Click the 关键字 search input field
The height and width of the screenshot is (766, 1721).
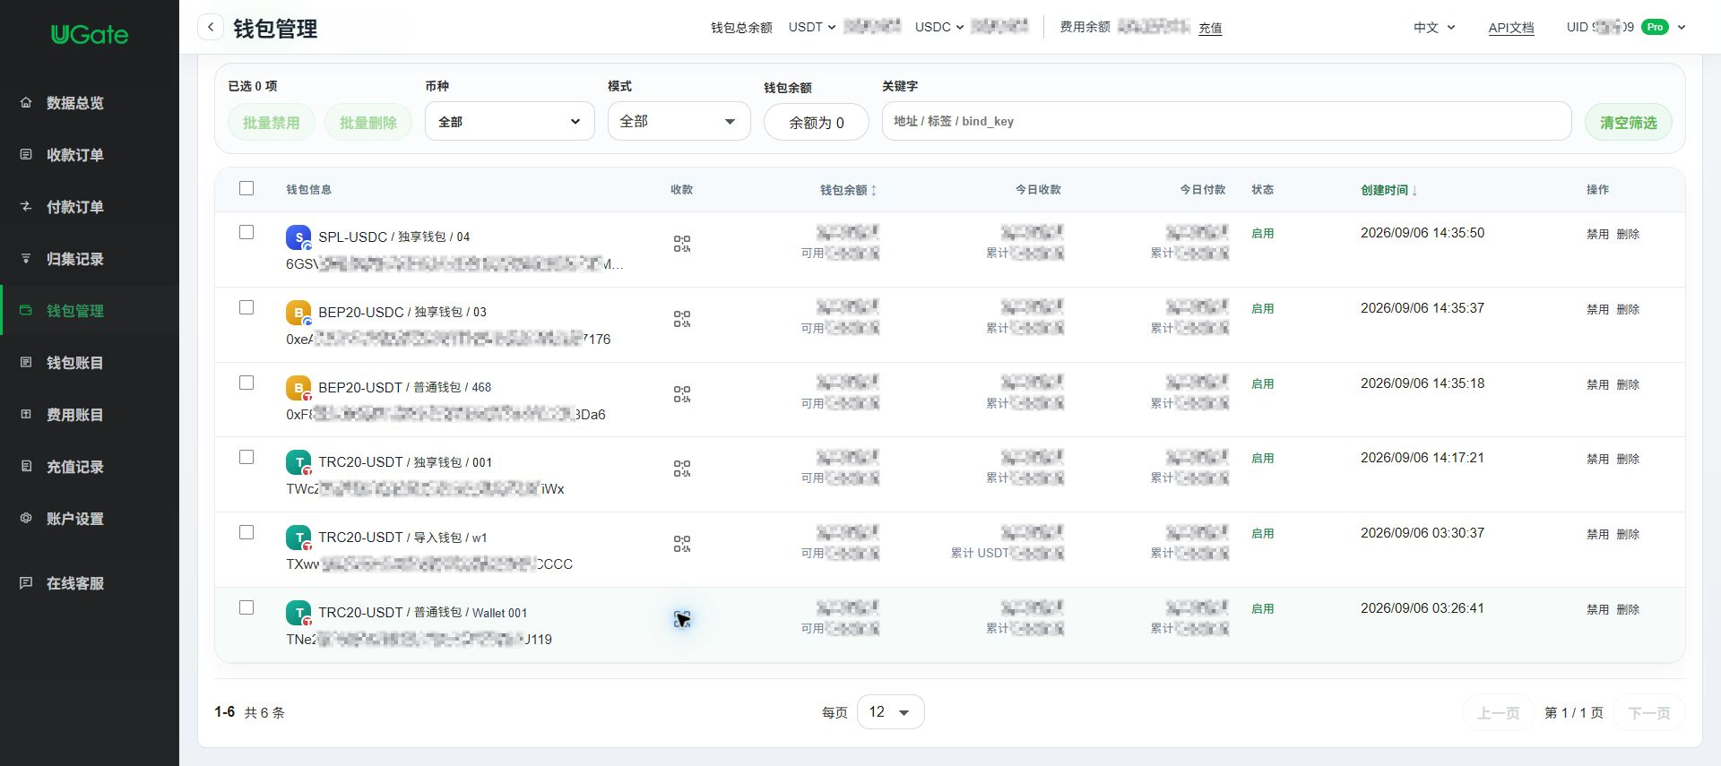(x=1226, y=121)
